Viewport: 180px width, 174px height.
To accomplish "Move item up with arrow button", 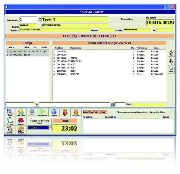I will pyautogui.click(x=171, y=53).
